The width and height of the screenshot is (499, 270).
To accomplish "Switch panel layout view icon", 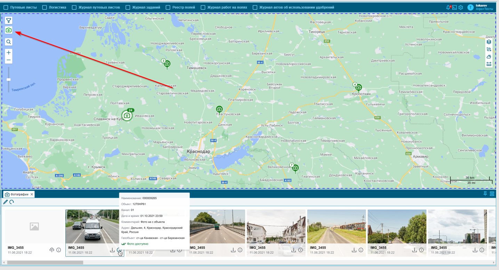I will click(x=492, y=194).
